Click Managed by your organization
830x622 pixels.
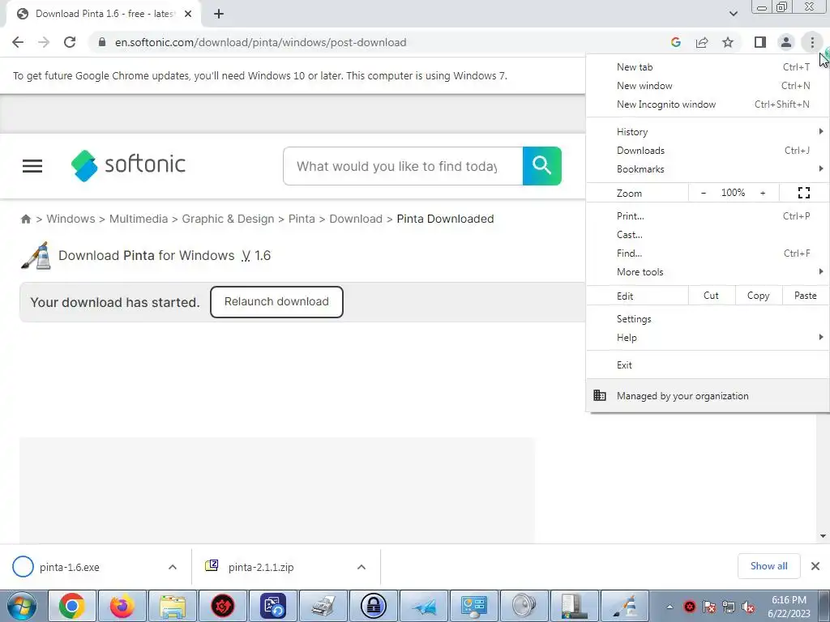coord(708,395)
